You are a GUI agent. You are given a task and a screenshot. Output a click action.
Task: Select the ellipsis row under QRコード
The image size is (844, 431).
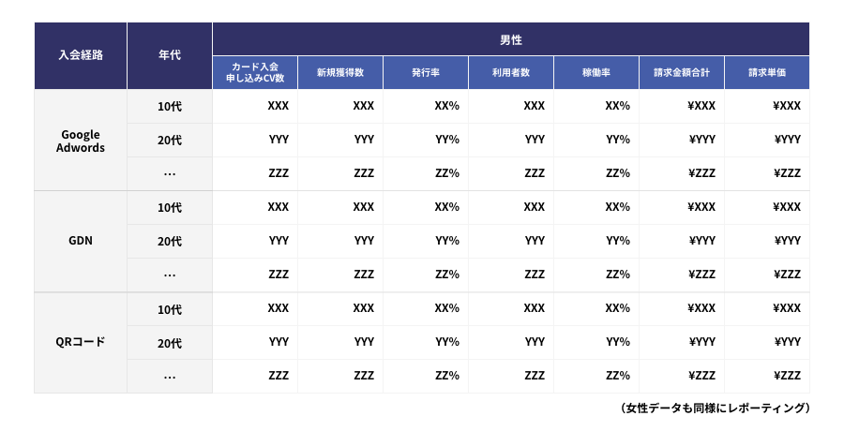coord(170,376)
